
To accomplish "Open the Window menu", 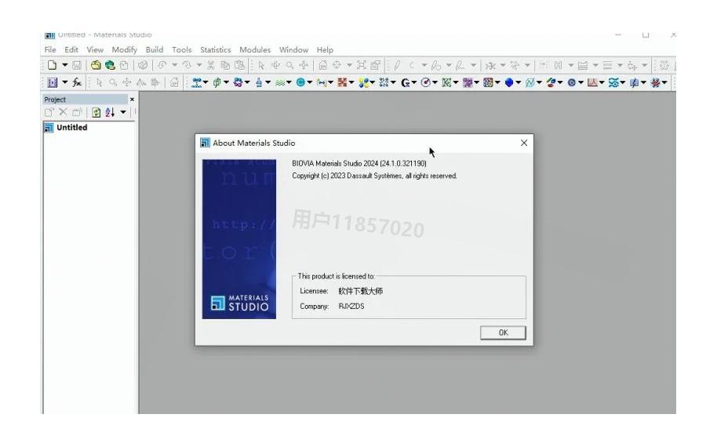I will (x=293, y=50).
